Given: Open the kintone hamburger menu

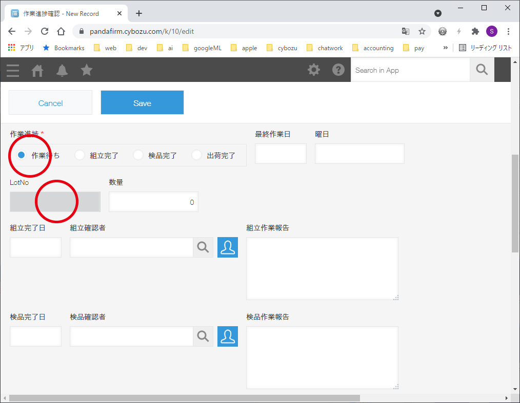Looking at the screenshot, I should point(13,70).
